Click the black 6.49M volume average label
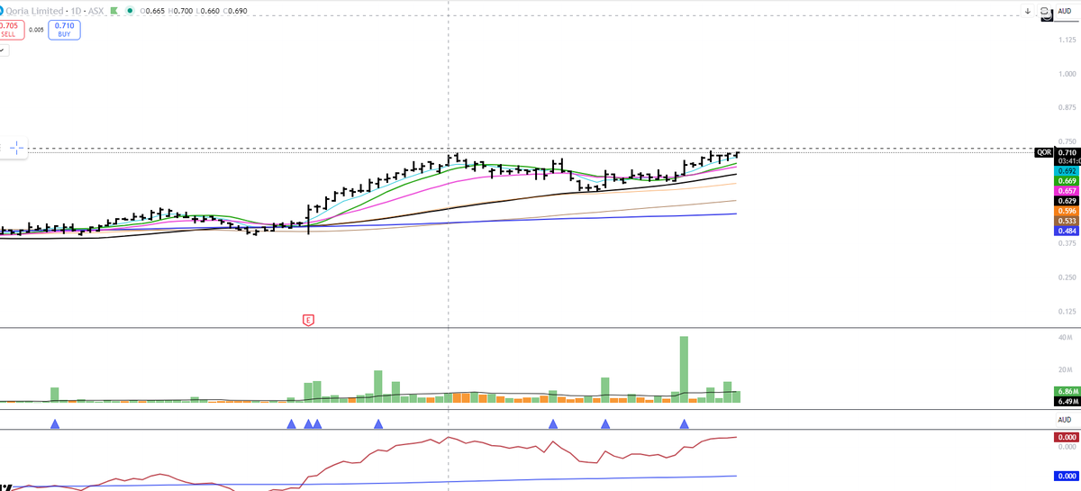 click(x=1066, y=402)
